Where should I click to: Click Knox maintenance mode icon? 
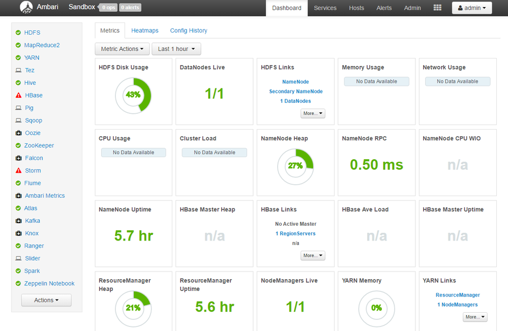point(18,233)
